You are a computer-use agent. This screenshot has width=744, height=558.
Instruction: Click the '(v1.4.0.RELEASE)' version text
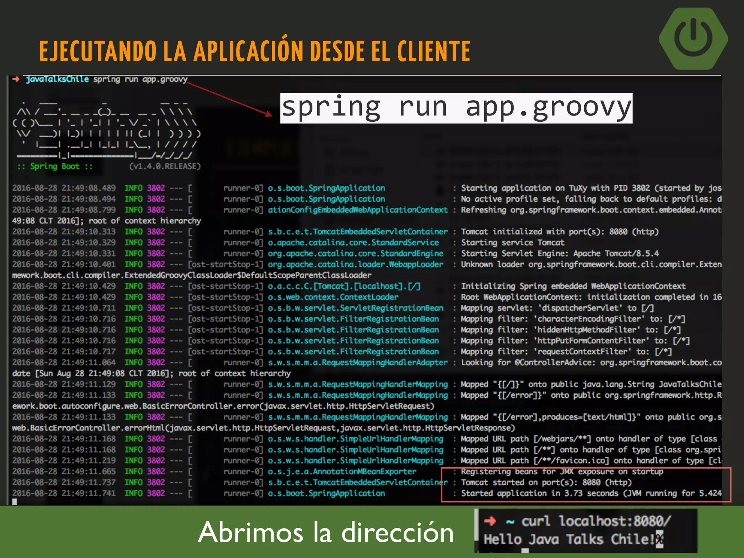point(165,166)
